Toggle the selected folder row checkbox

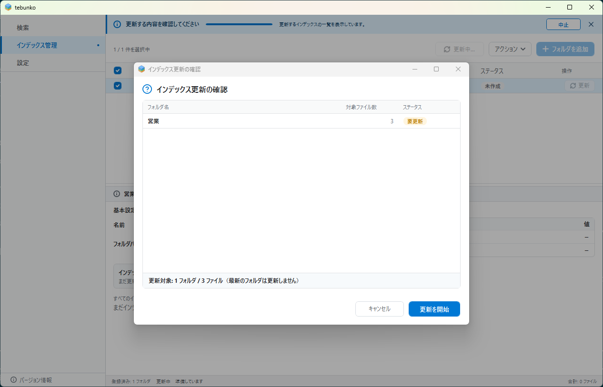[118, 86]
